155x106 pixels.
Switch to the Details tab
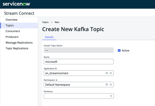pyautogui.click(x=49, y=37)
